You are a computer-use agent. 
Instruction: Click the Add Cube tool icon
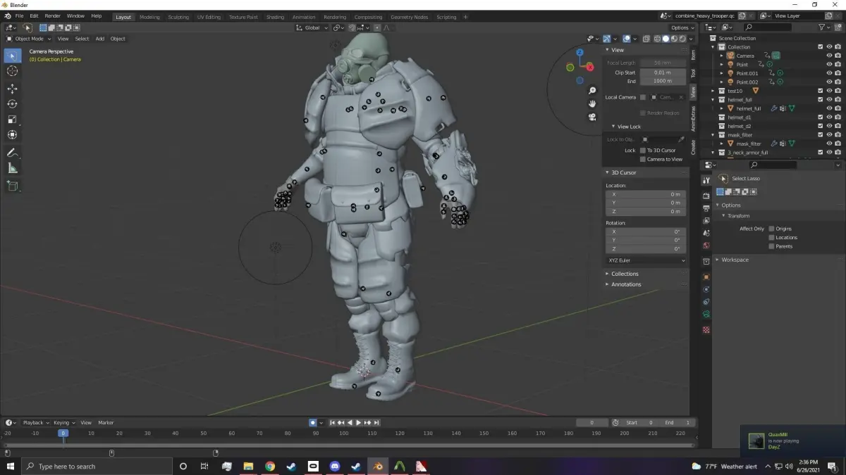point(12,186)
